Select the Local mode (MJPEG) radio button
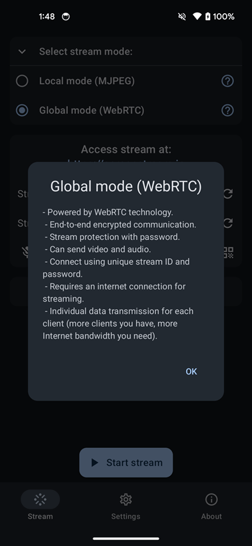This screenshot has width=252, height=546. pyautogui.click(x=22, y=81)
